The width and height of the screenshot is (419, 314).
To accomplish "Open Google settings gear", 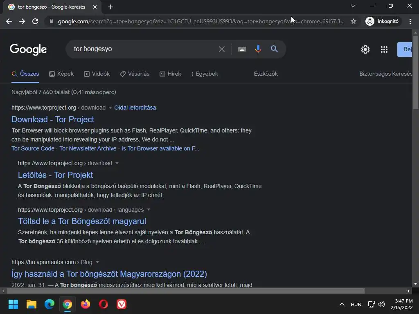I will 365,49.
